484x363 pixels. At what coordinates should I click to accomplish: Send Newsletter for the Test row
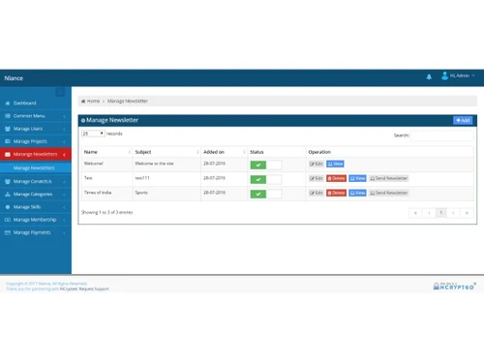click(389, 178)
